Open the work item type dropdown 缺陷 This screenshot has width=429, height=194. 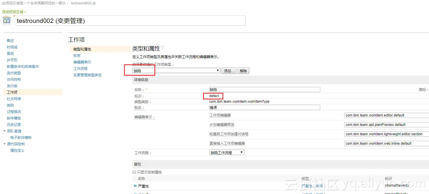click(x=176, y=71)
